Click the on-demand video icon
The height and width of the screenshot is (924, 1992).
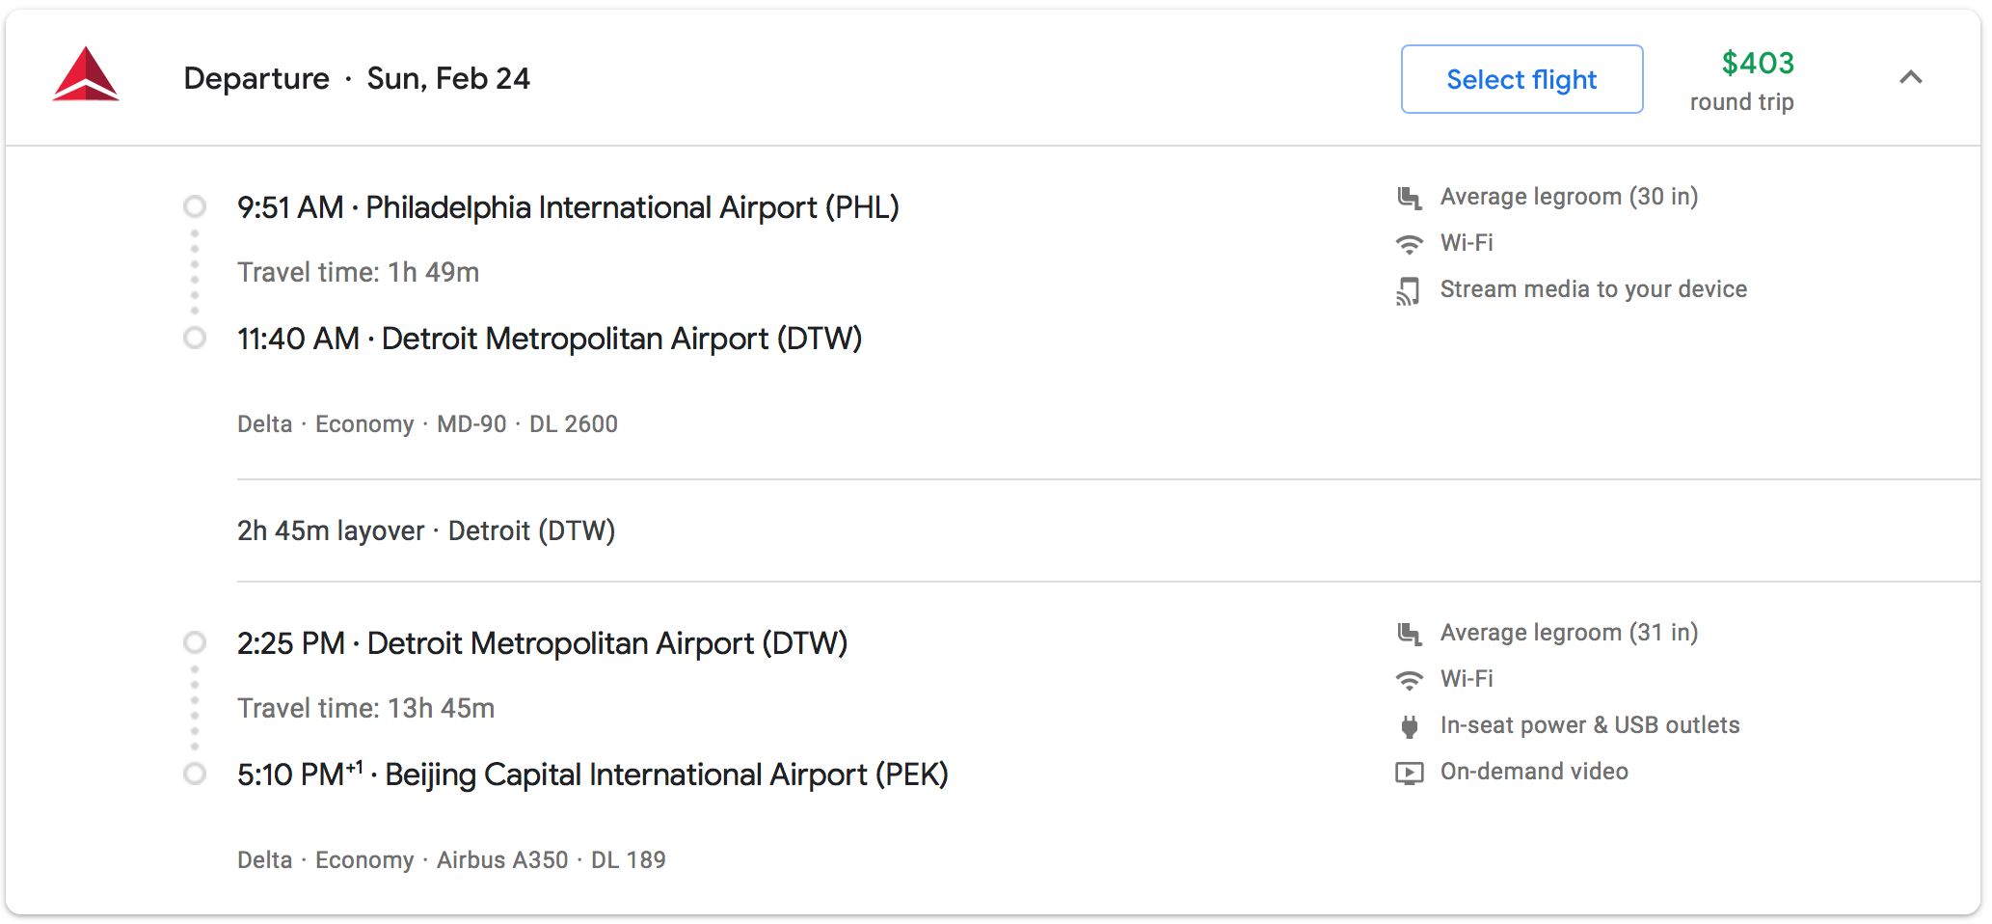(1410, 773)
